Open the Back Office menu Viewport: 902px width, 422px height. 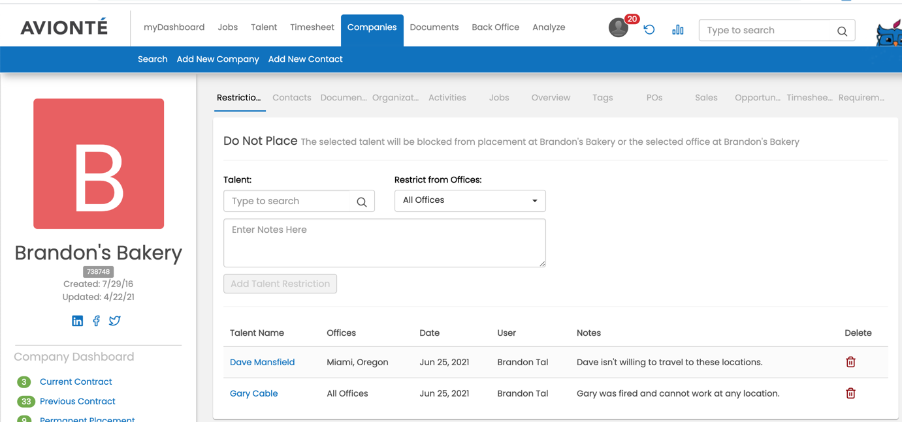tap(496, 27)
